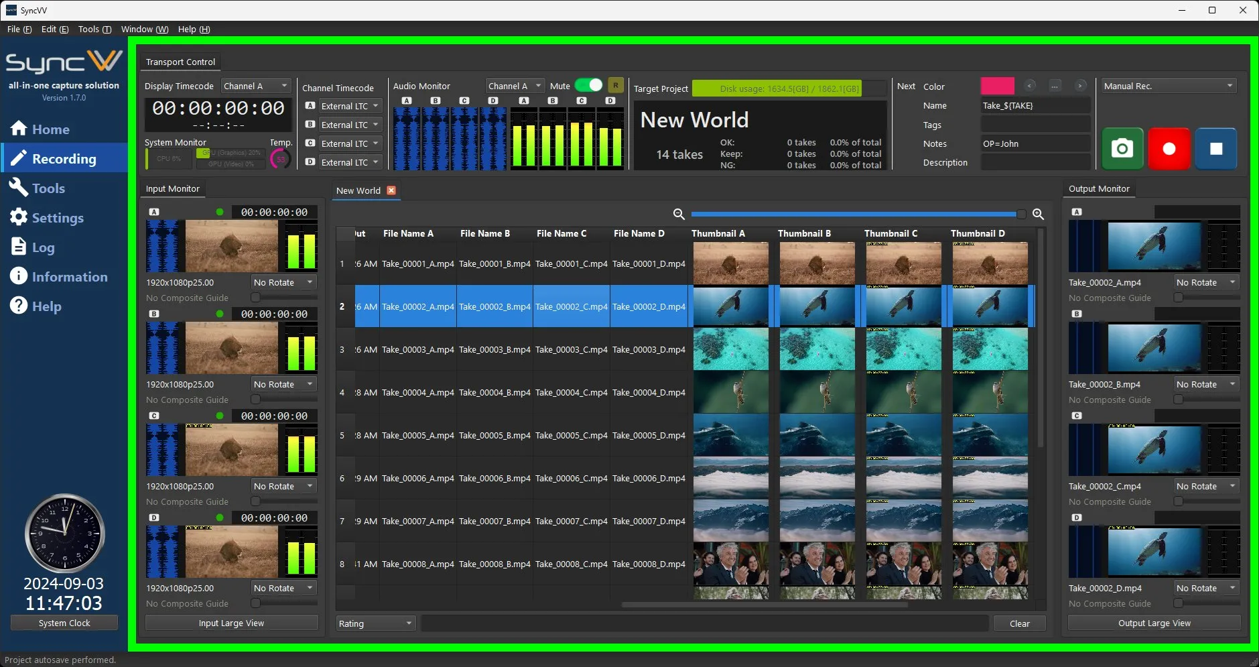The width and height of the screenshot is (1259, 667).
Task: Click the Input Large View button
Action: tap(231, 623)
